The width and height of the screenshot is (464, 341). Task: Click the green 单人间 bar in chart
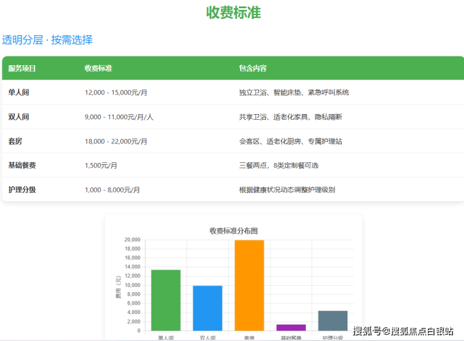point(166,300)
